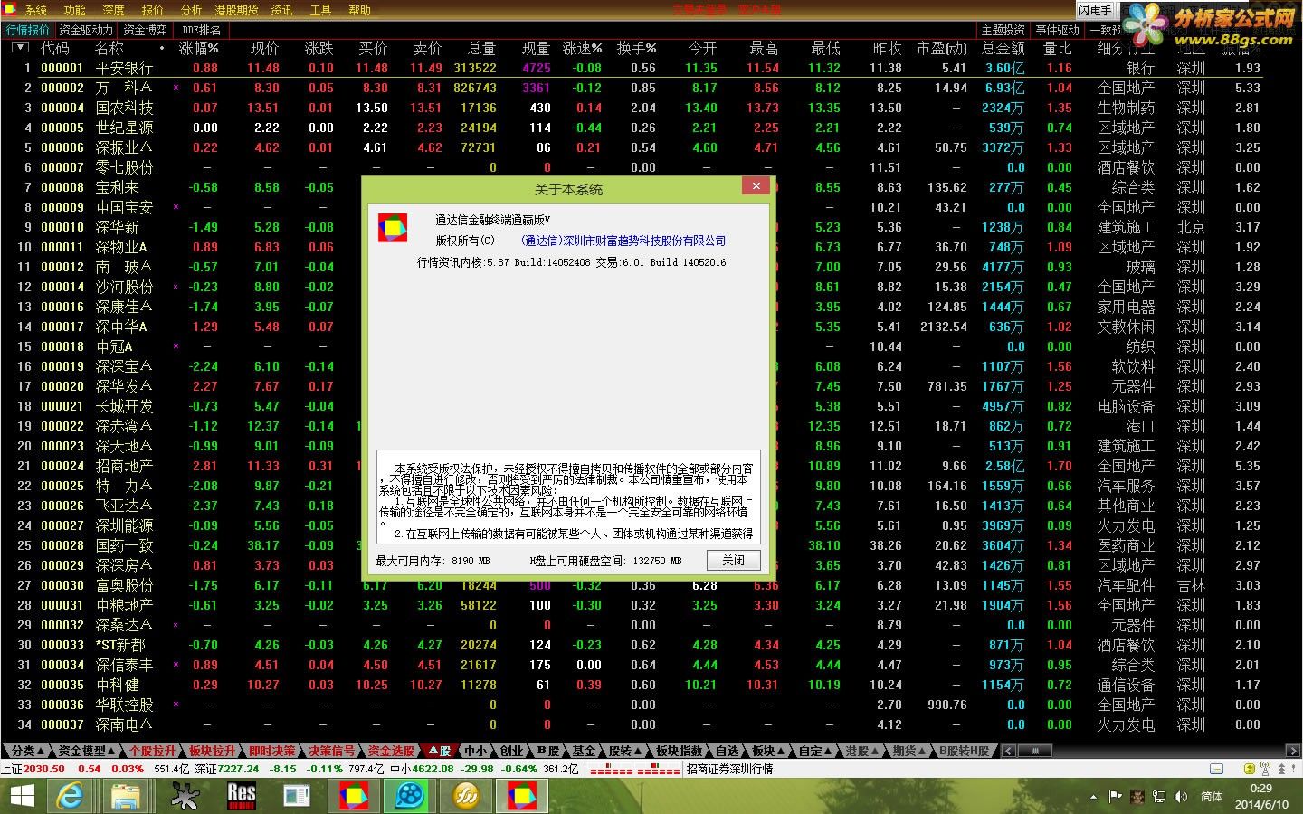Open the 分析 menu
1303x814 pixels.
(192, 10)
